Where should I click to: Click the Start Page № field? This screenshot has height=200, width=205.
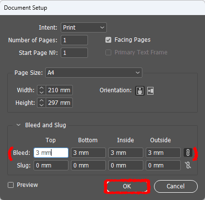click(x=74, y=52)
